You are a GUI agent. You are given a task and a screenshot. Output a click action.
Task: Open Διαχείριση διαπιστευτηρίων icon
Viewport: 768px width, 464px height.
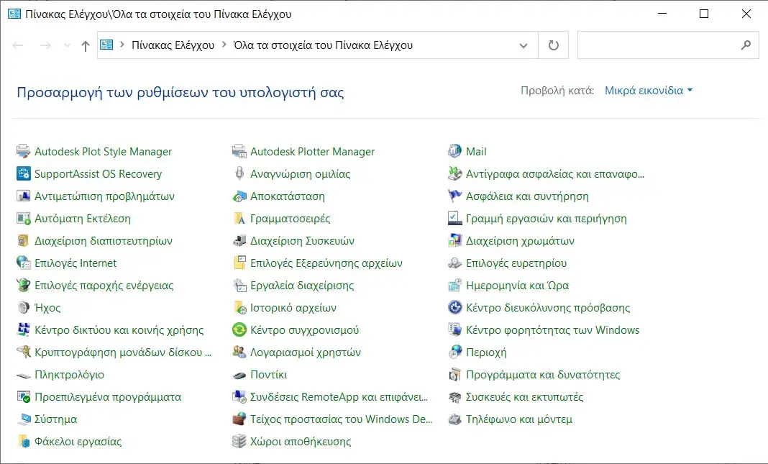(23, 240)
